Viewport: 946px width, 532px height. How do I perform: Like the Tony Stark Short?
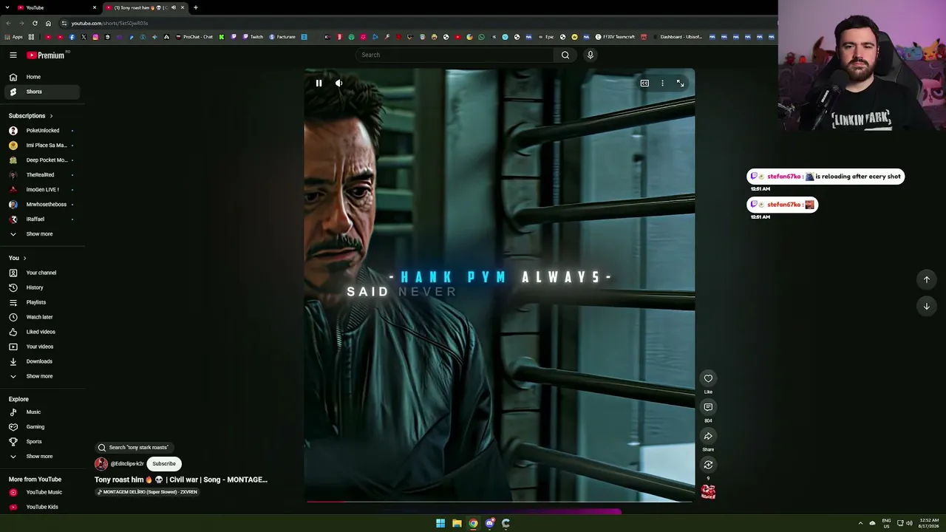[x=708, y=378]
